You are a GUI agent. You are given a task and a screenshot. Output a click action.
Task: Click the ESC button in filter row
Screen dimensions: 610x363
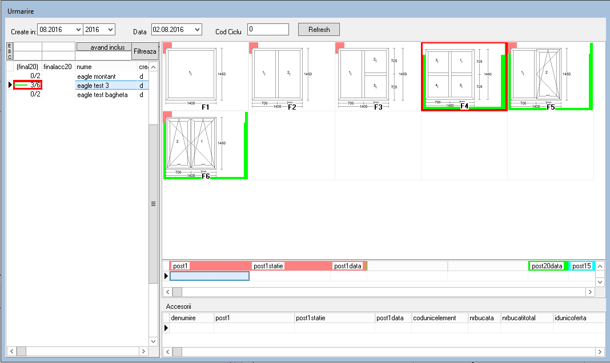10,51
